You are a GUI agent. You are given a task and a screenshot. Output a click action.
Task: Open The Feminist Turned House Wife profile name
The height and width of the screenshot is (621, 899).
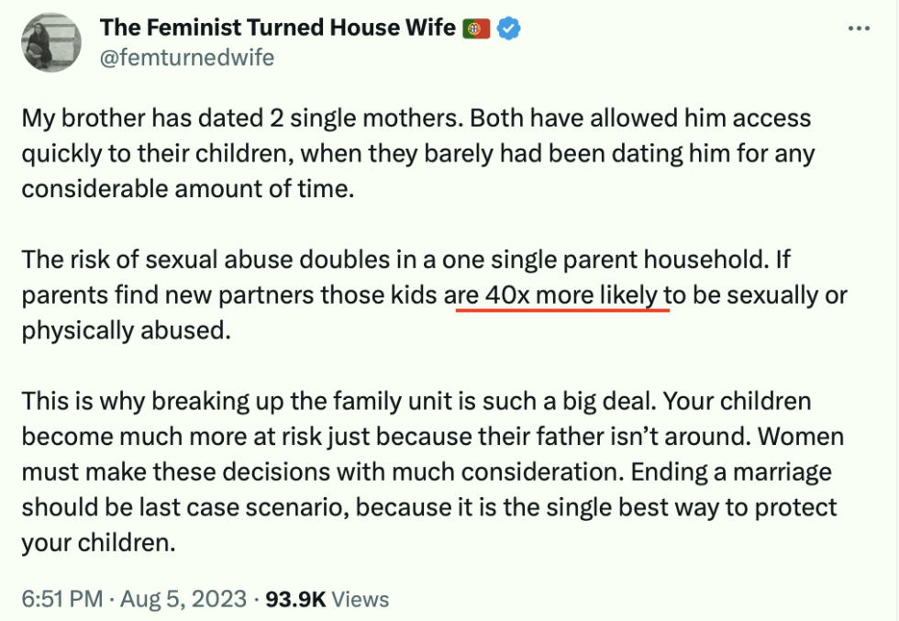point(277,28)
